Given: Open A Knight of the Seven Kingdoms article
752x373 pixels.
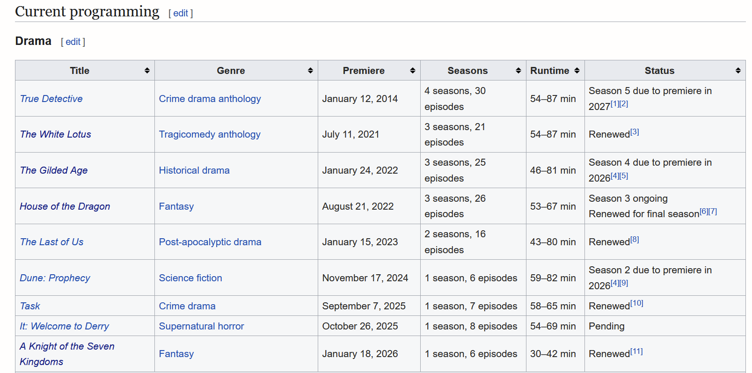Looking at the screenshot, I should 67,354.
